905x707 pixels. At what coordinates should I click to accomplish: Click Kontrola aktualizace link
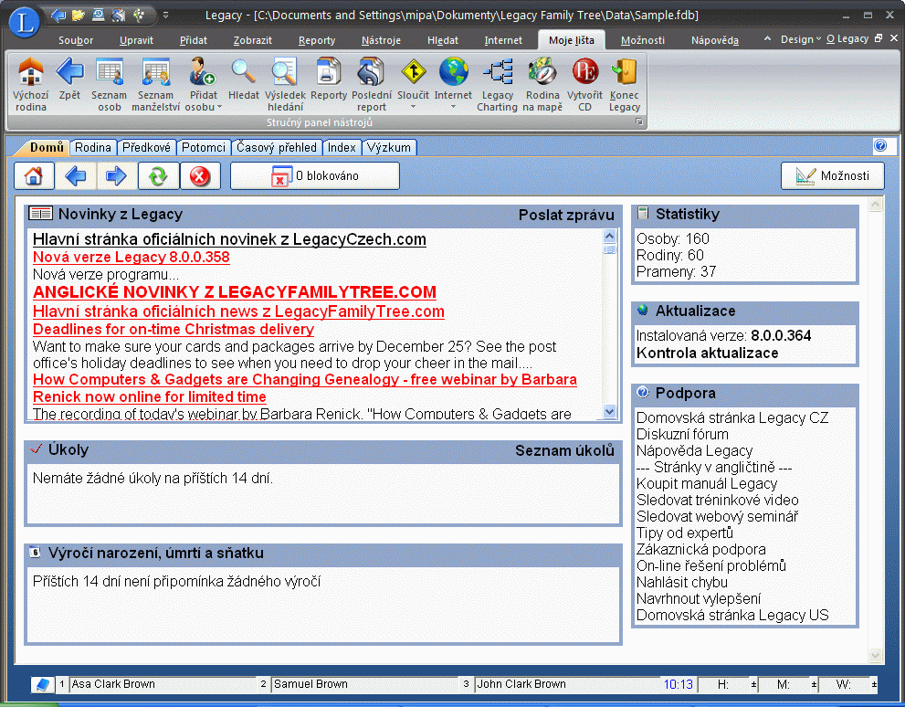point(707,353)
